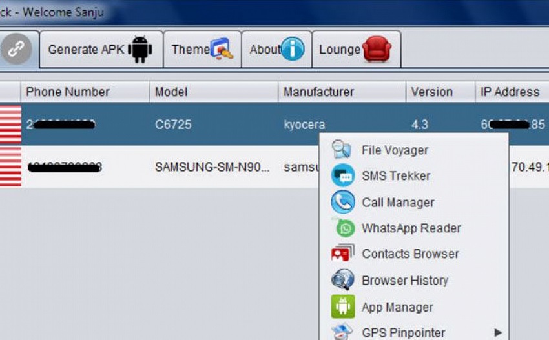This screenshot has width=549, height=340.
Task: Click the blue info icon
Action: pos(293,49)
